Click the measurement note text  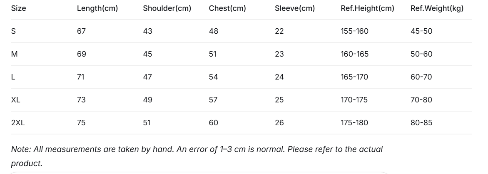pos(197,156)
